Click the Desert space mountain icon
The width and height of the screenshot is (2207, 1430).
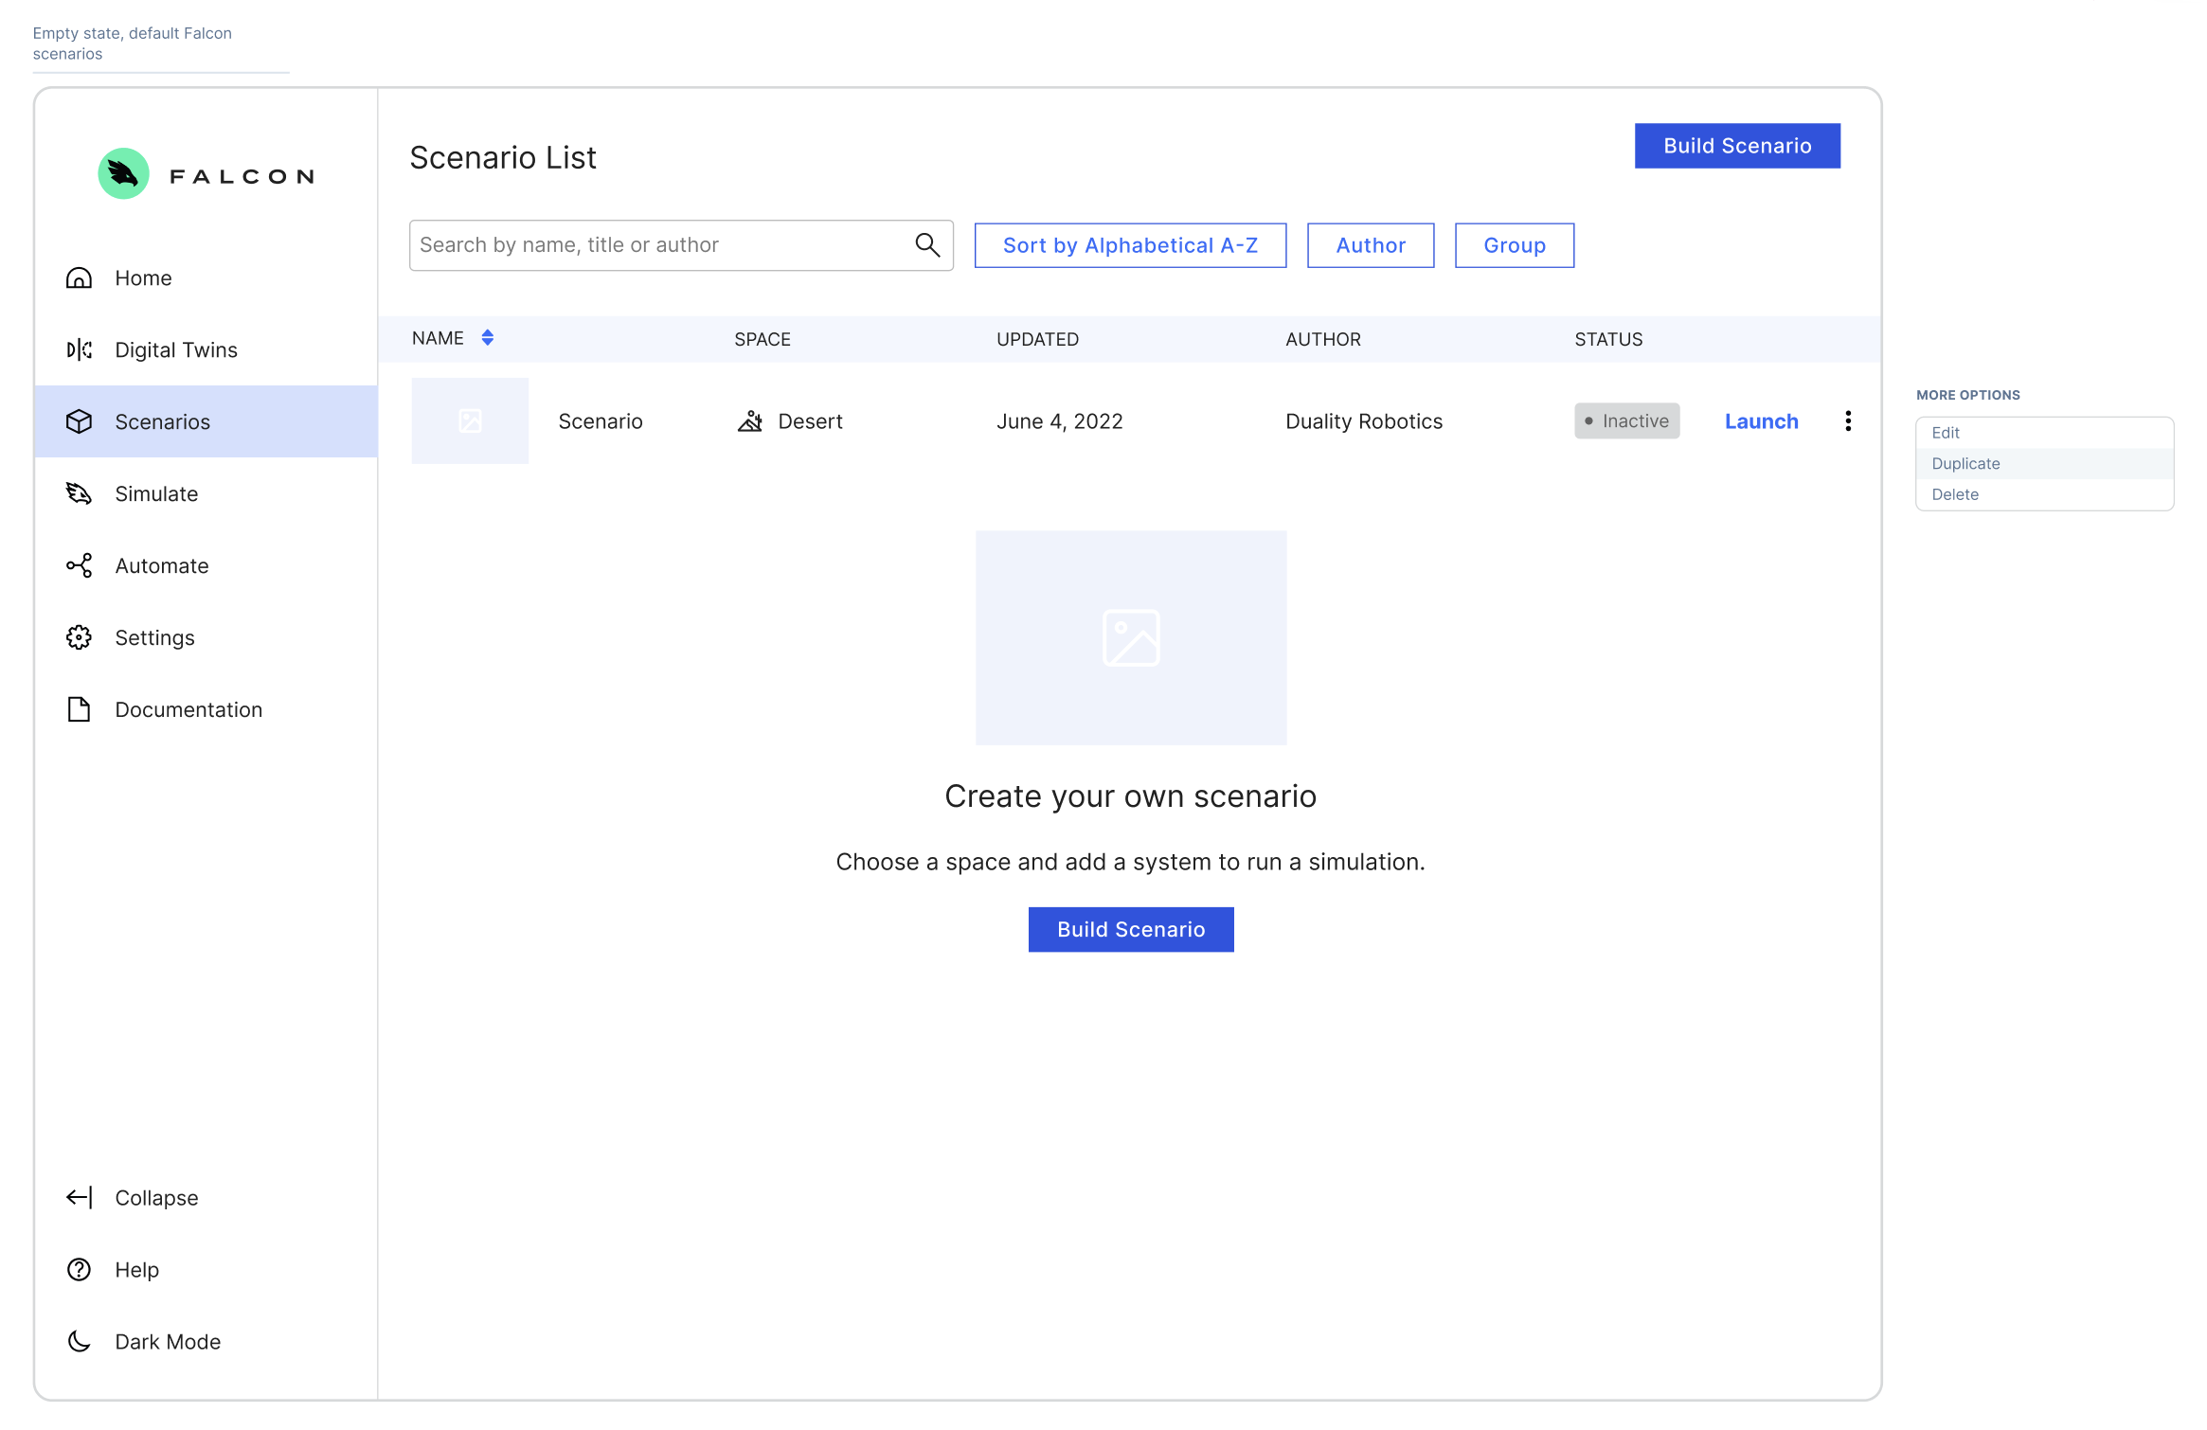coord(750,420)
